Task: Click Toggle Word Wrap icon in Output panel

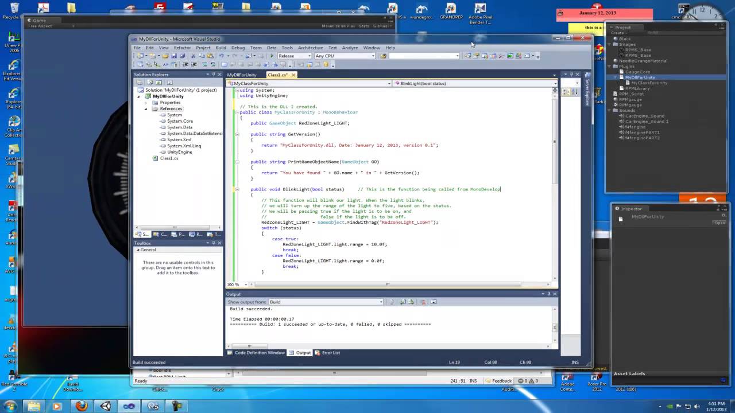Action: (x=434, y=302)
